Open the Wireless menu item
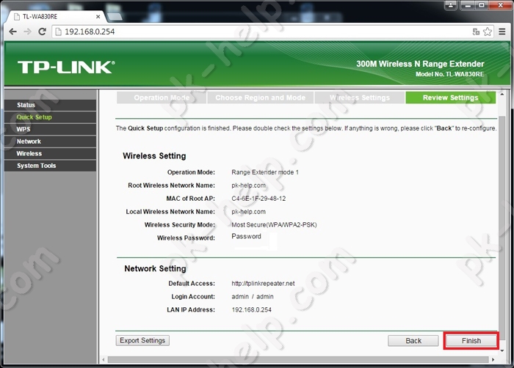514x368 pixels. (x=50, y=153)
